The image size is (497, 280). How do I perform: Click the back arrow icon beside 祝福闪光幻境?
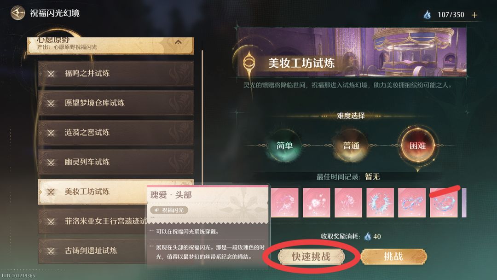(x=18, y=13)
